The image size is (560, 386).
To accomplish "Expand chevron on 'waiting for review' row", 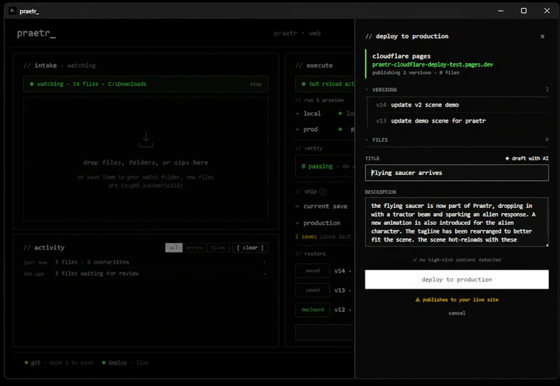I will pos(265,274).
